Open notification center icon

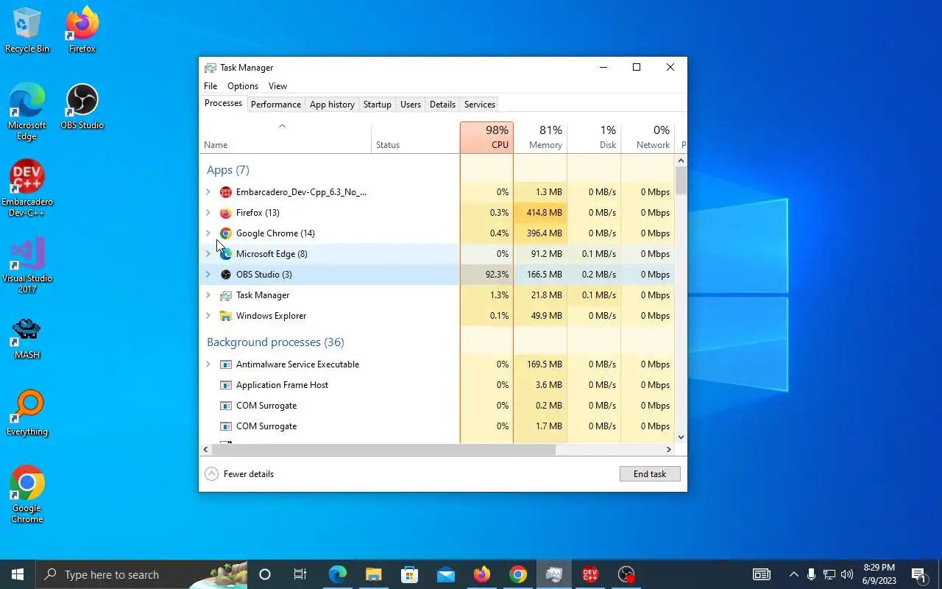919,574
